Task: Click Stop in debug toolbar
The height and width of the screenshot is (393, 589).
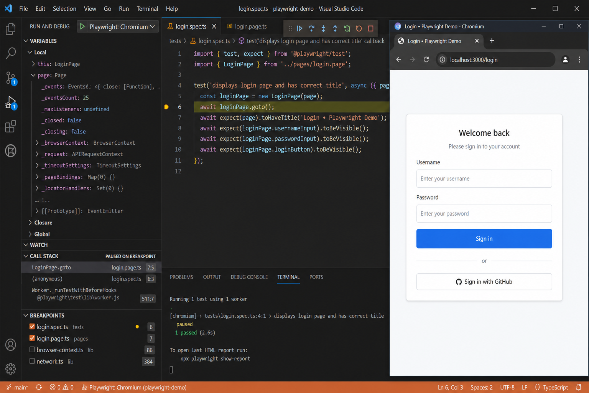Action: point(370,28)
